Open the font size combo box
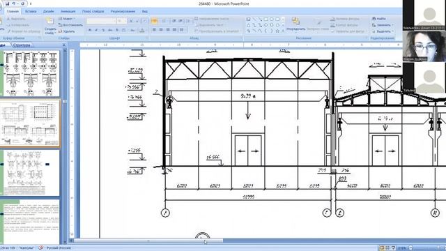 click(121, 21)
